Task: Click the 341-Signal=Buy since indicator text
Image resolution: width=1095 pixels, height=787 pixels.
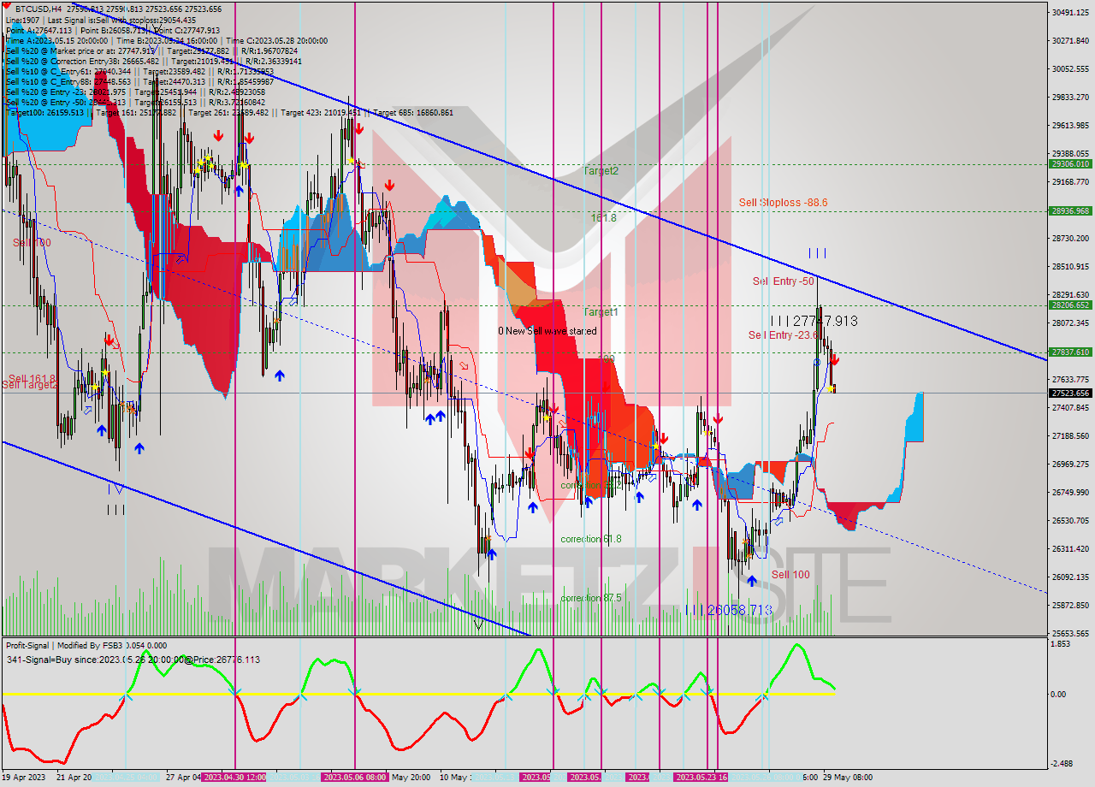Action: click(133, 660)
